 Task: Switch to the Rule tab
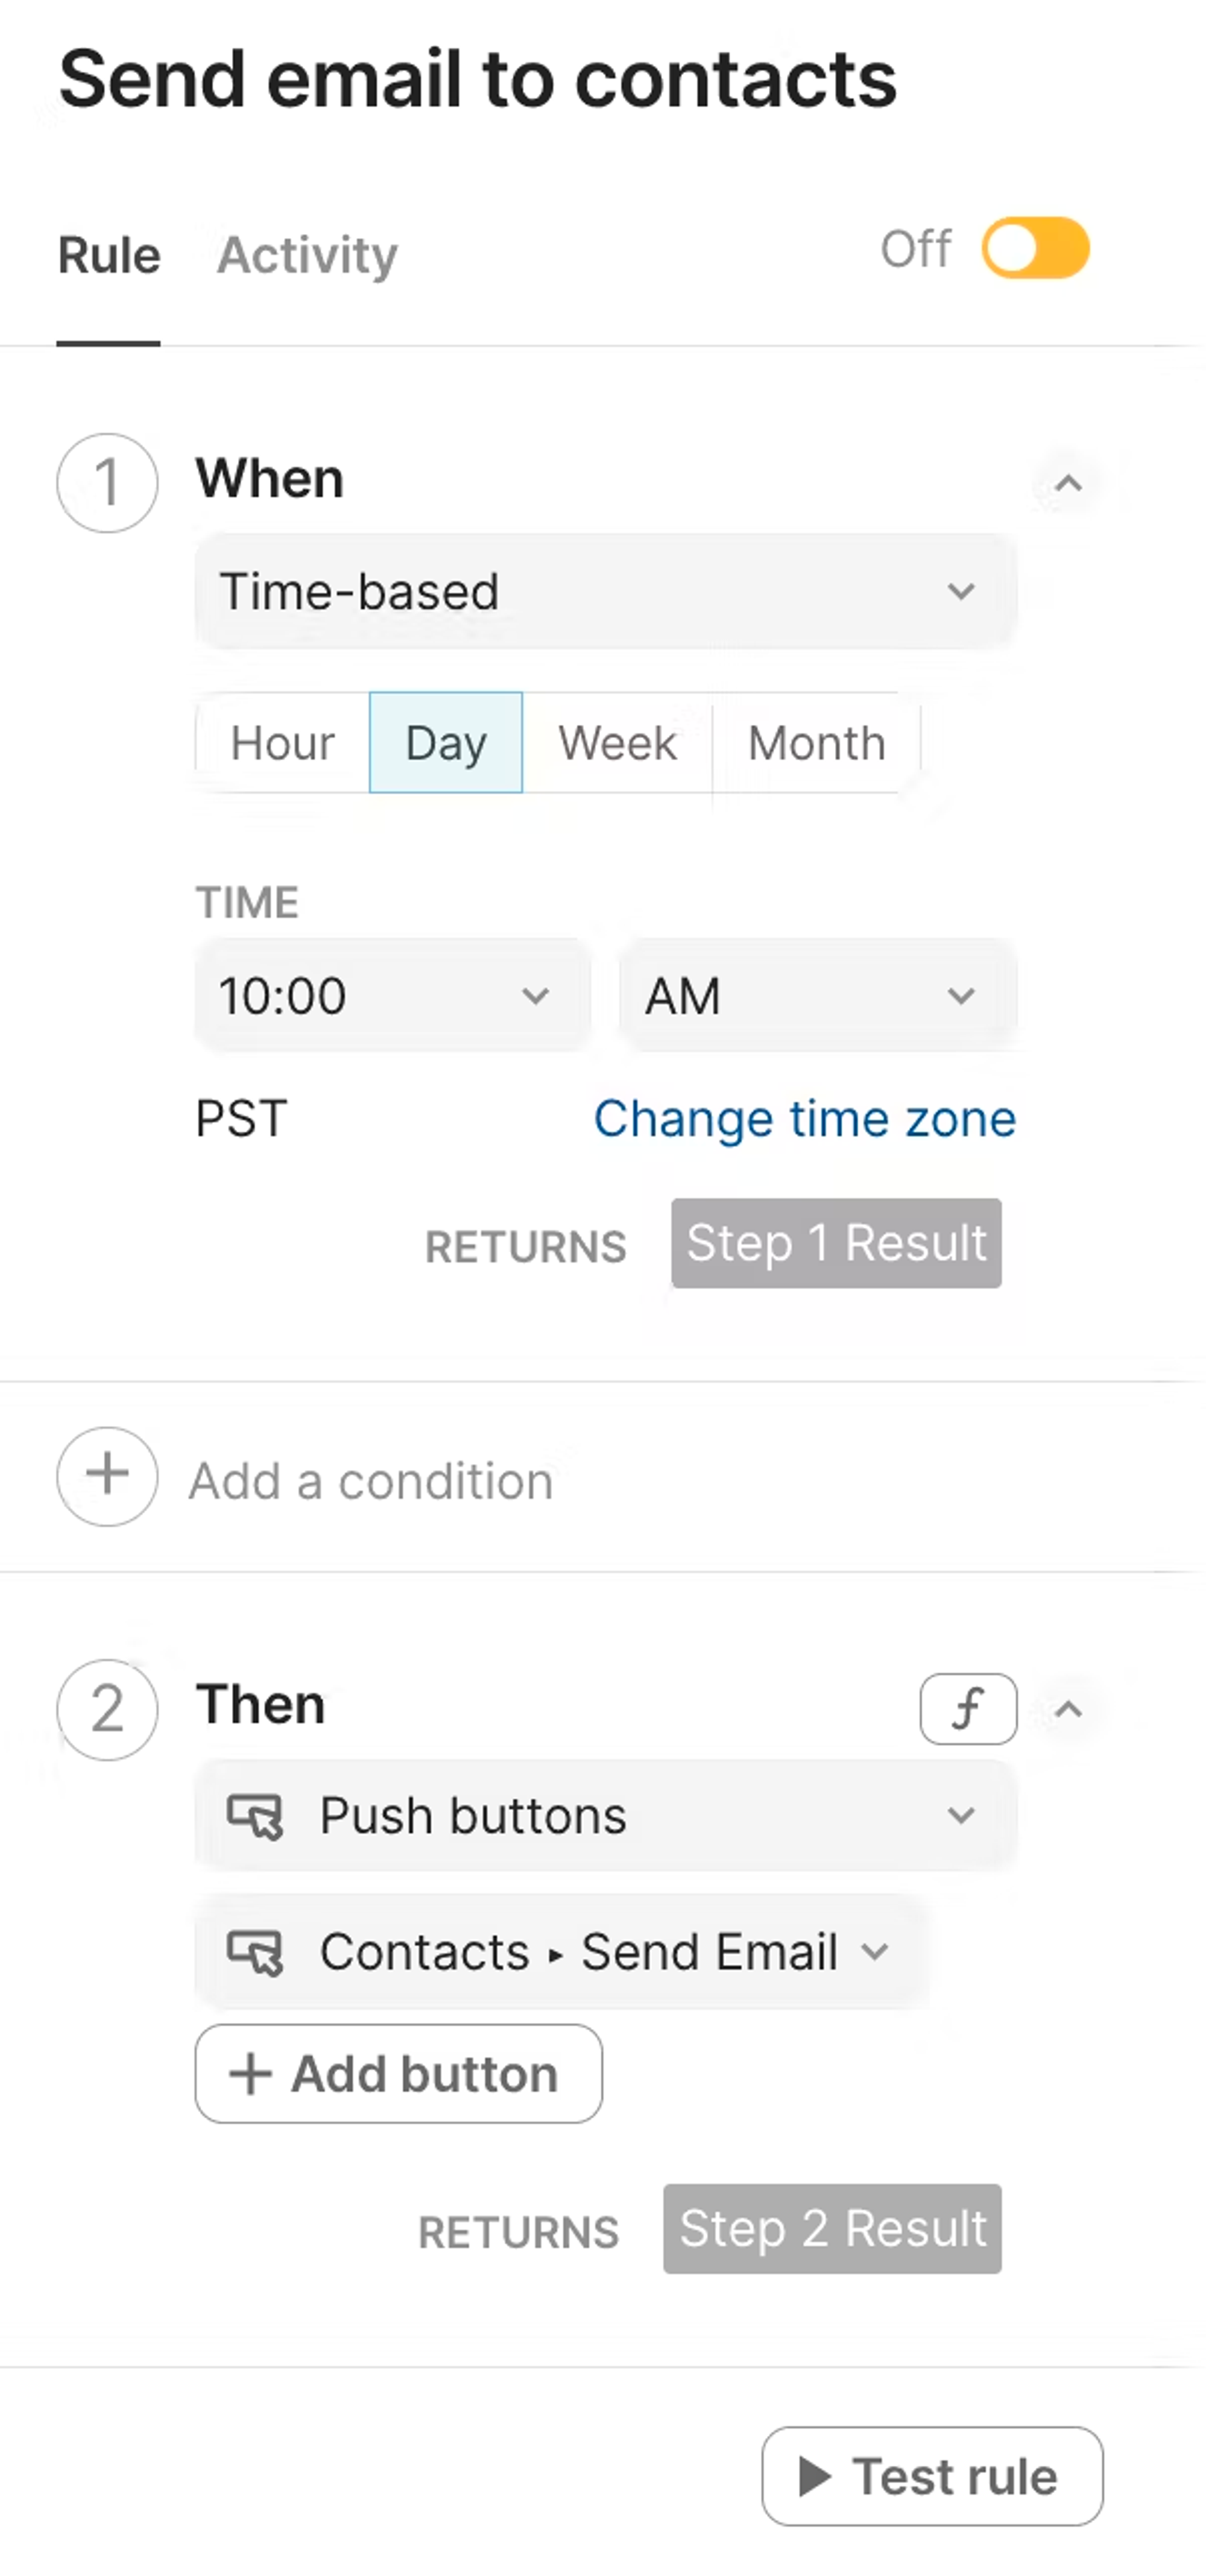pos(109,255)
